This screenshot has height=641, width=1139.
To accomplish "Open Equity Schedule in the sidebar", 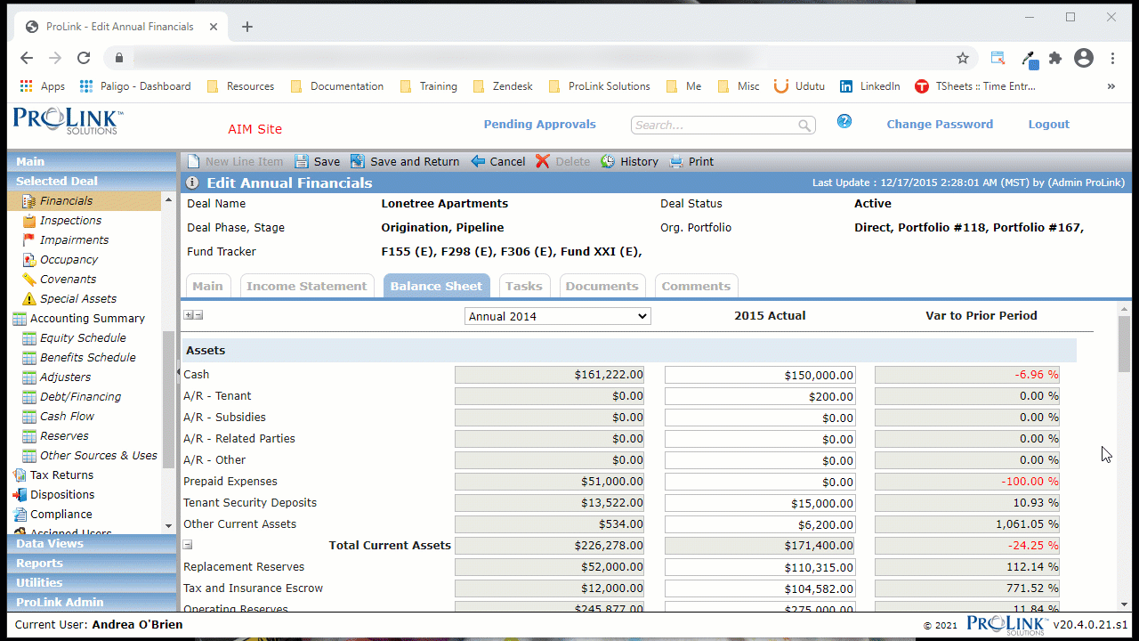I will pos(83,337).
